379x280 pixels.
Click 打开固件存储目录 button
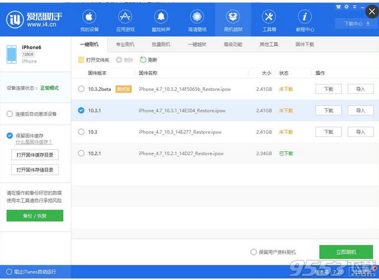(x=35, y=170)
